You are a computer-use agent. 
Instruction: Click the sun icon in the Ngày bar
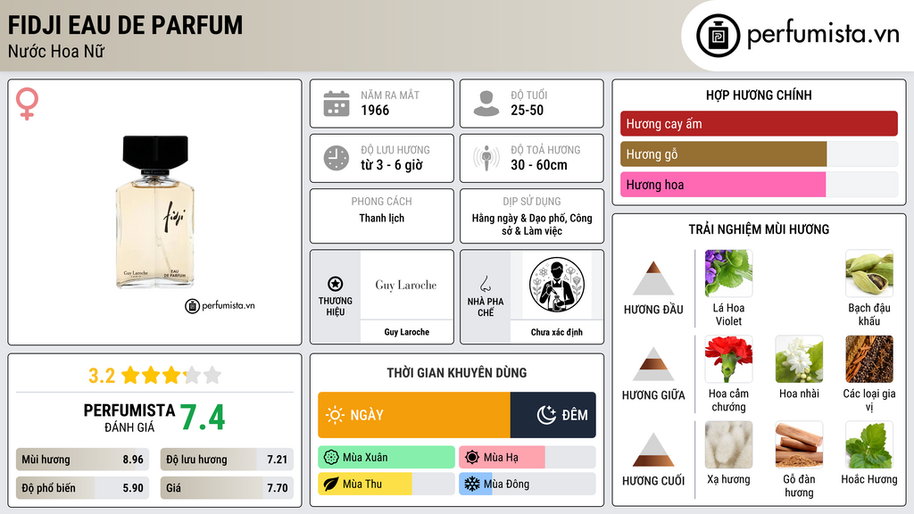[x=336, y=415]
